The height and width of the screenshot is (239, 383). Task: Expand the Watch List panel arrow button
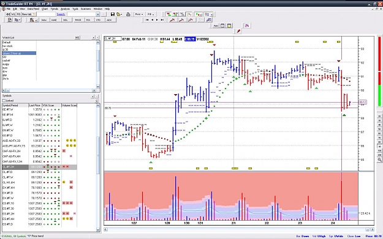pyautogui.click(x=94, y=37)
